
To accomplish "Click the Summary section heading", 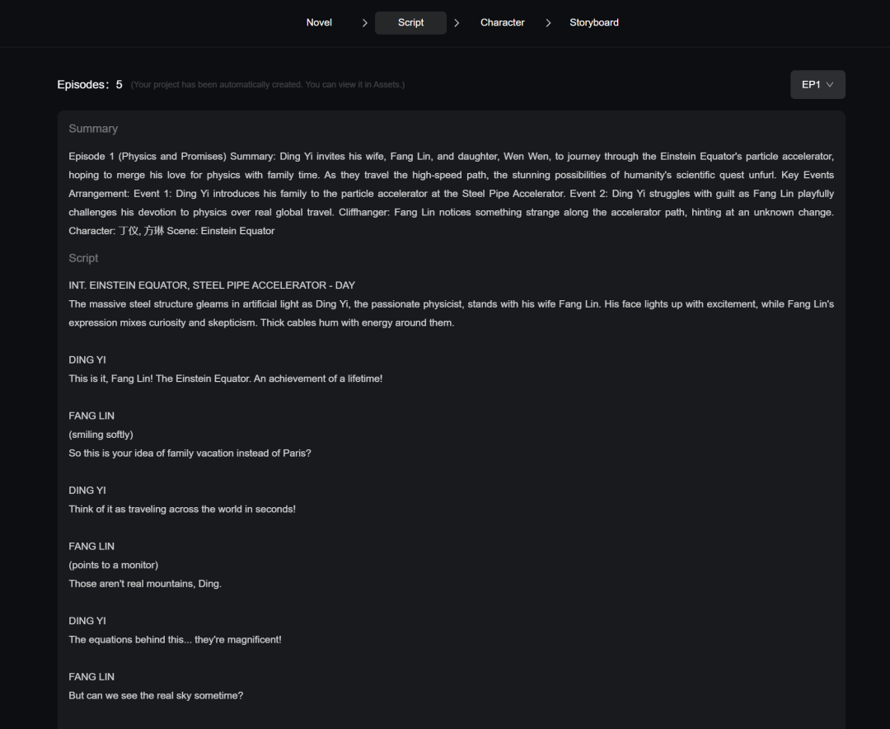I will (x=93, y=129).
